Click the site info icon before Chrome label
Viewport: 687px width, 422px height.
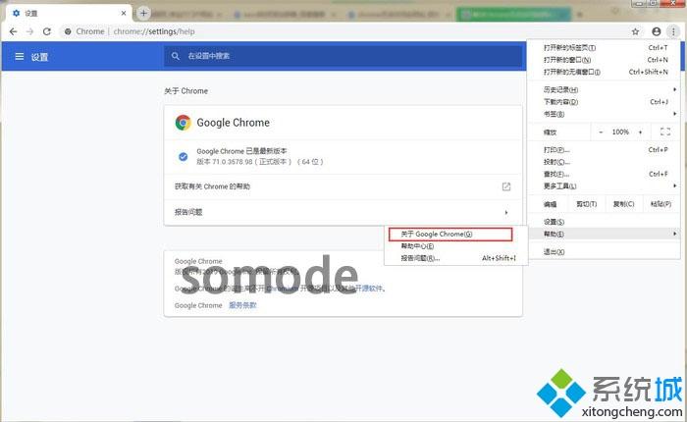[68, 31]
